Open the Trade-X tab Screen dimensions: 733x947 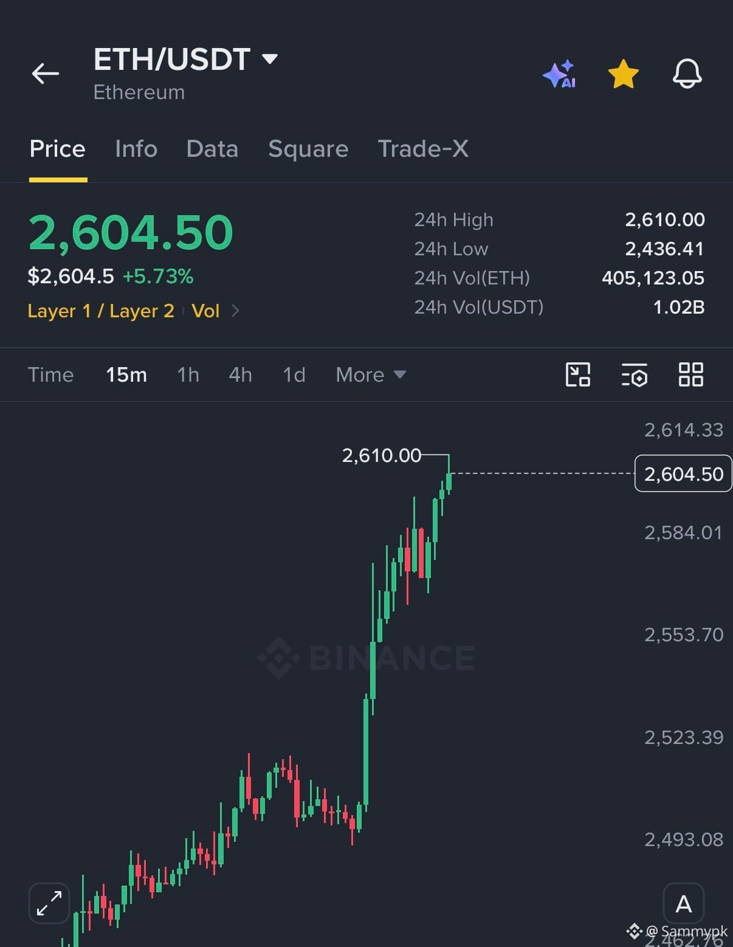[x=423, y=149]
